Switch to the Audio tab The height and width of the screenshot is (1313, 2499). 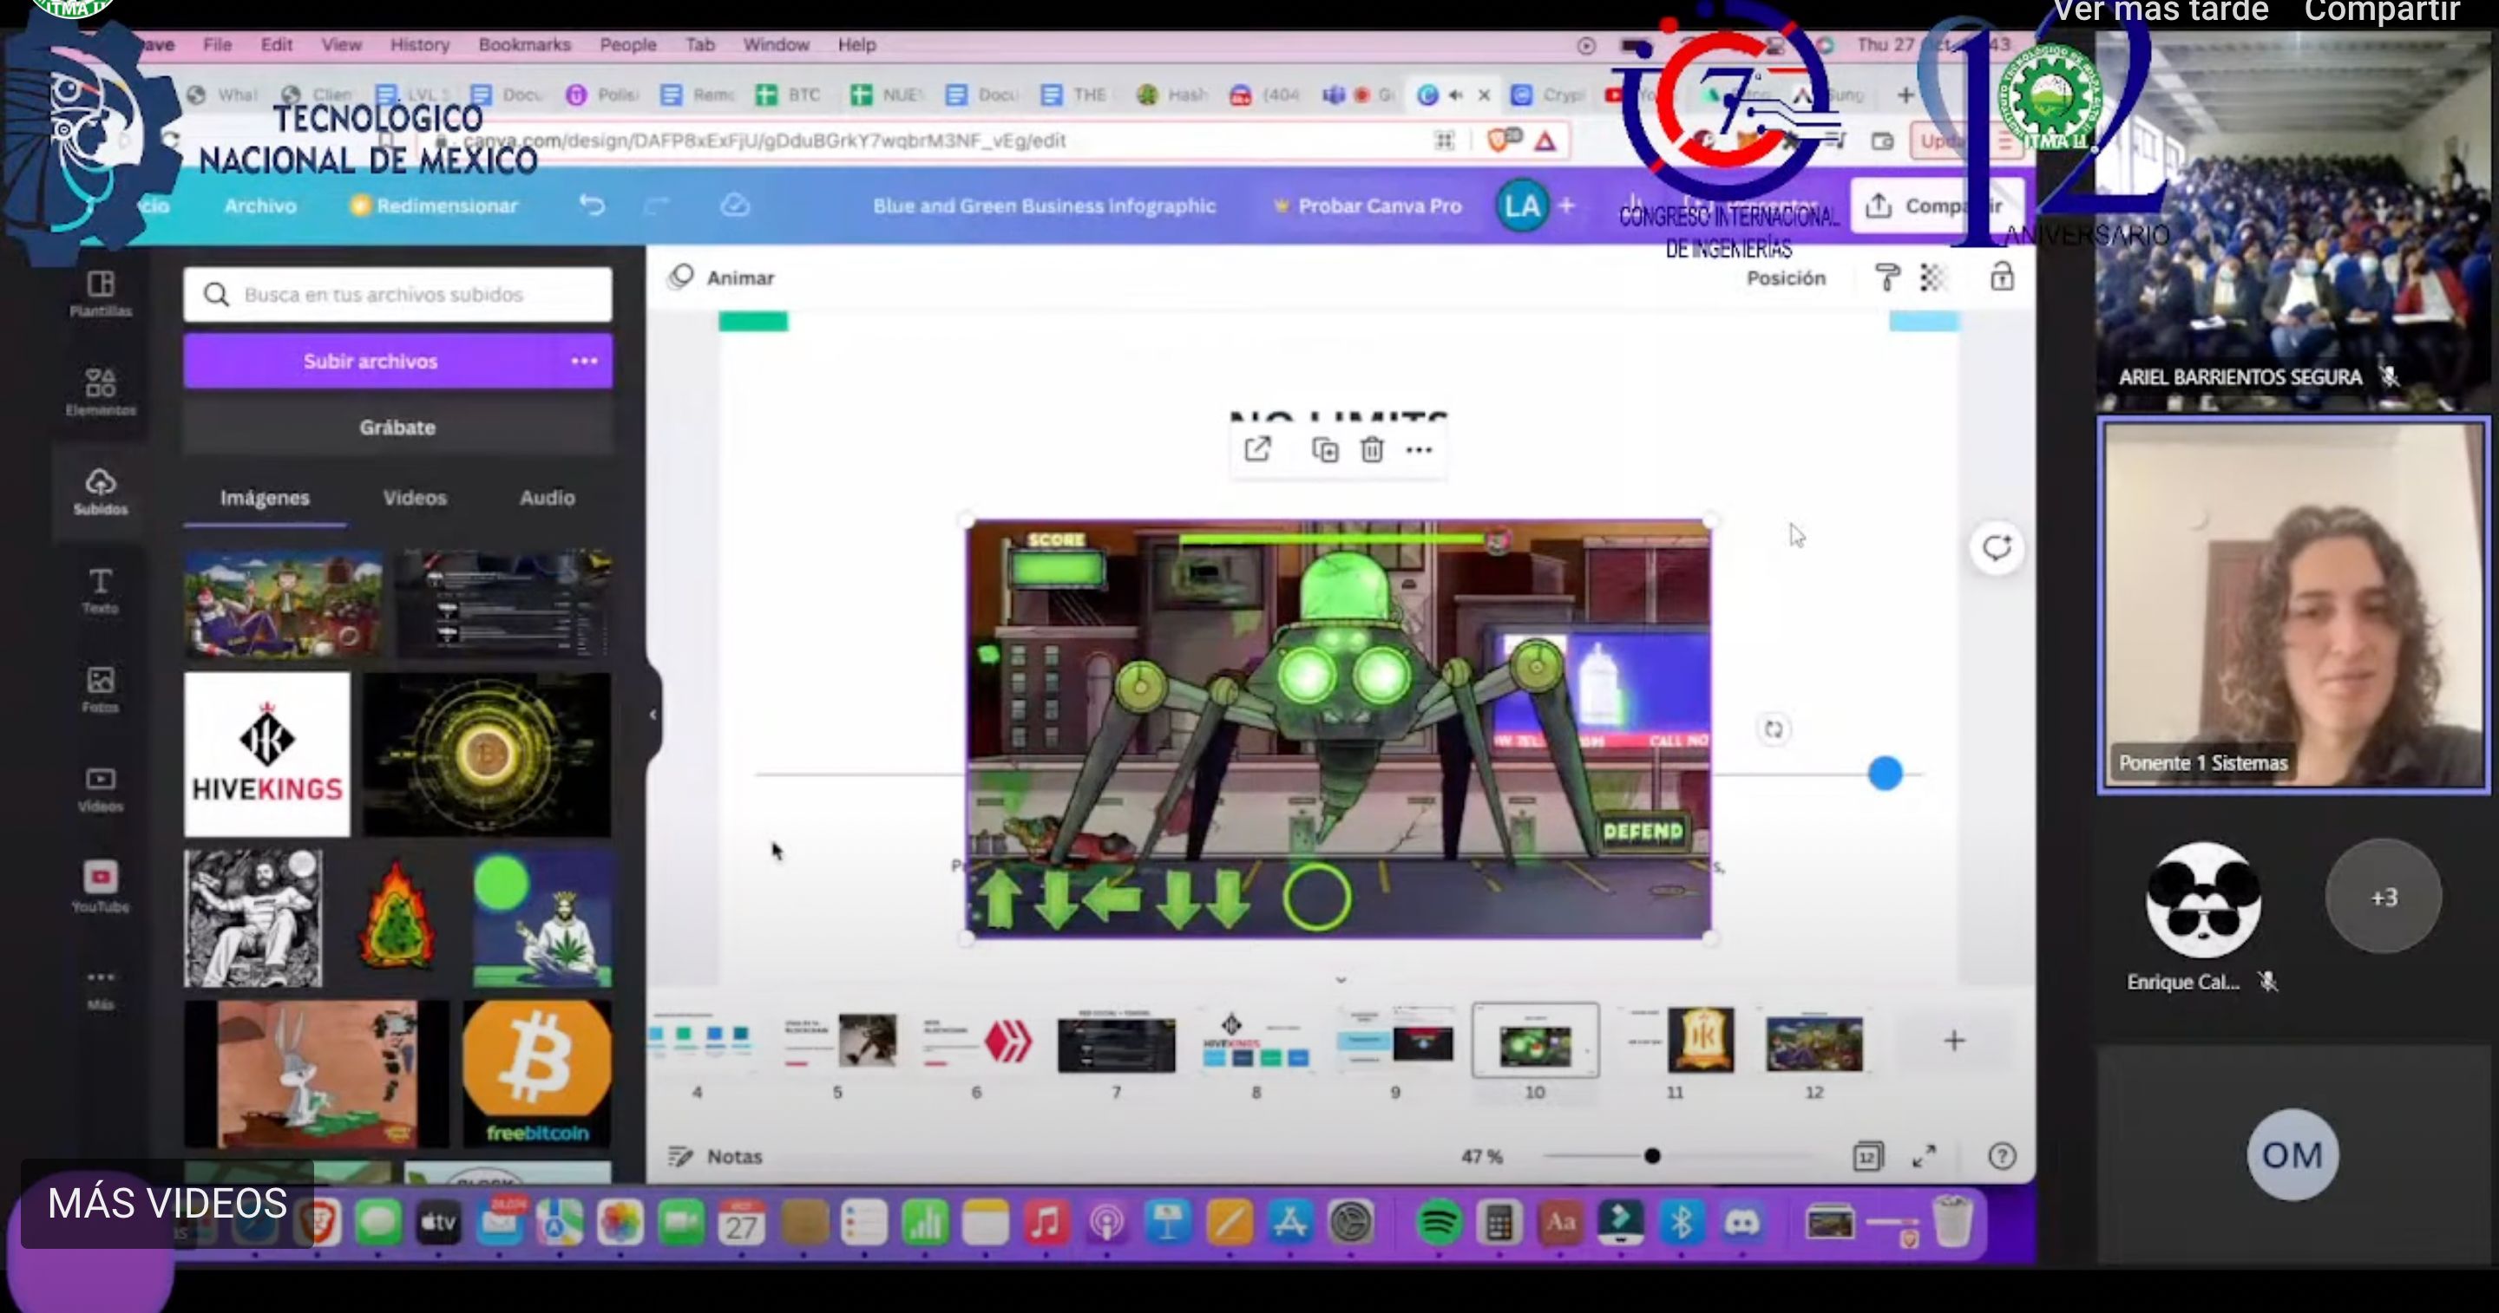coord(548,498)
